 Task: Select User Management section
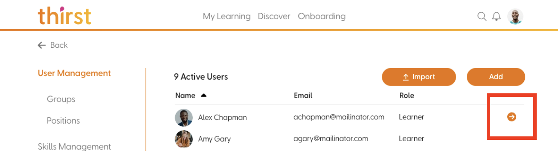(x=74, y=73)
